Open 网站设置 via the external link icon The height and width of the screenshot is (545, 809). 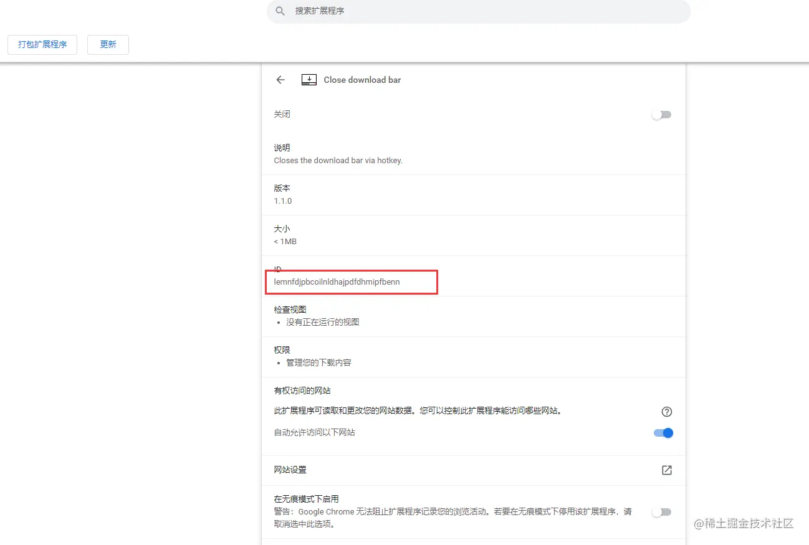tap(666, 470)
